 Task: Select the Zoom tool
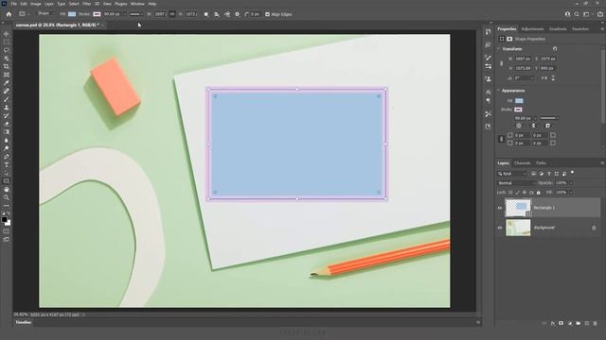click(x=7, y=197)
